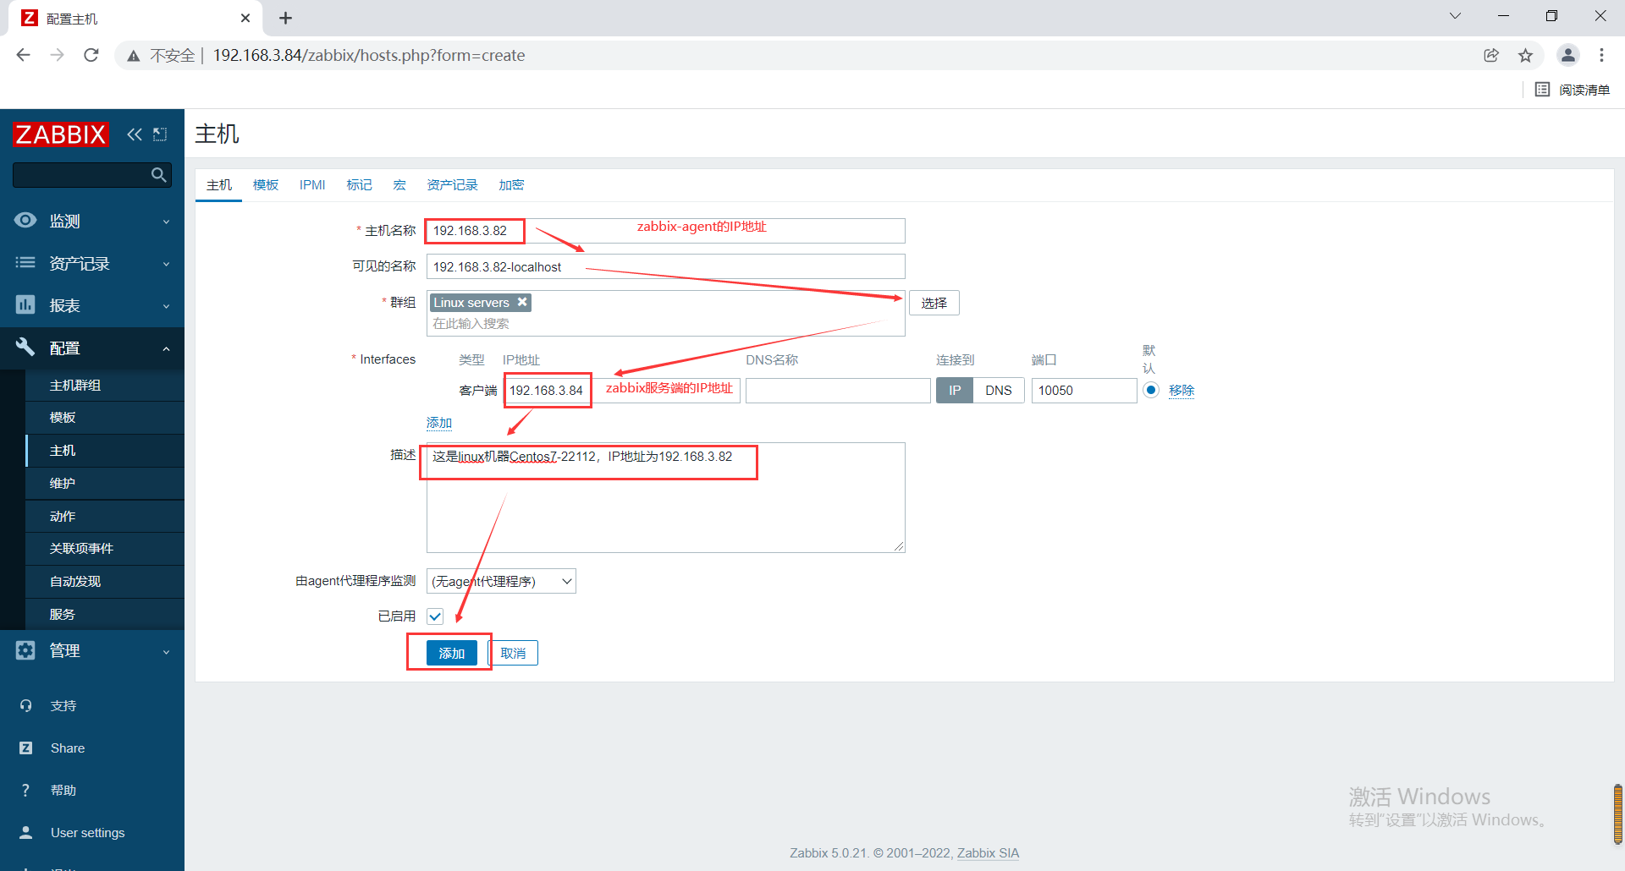Click the port 10050 field
The width and height of the screenshot is (1625, 871).
pos(1083,390)
